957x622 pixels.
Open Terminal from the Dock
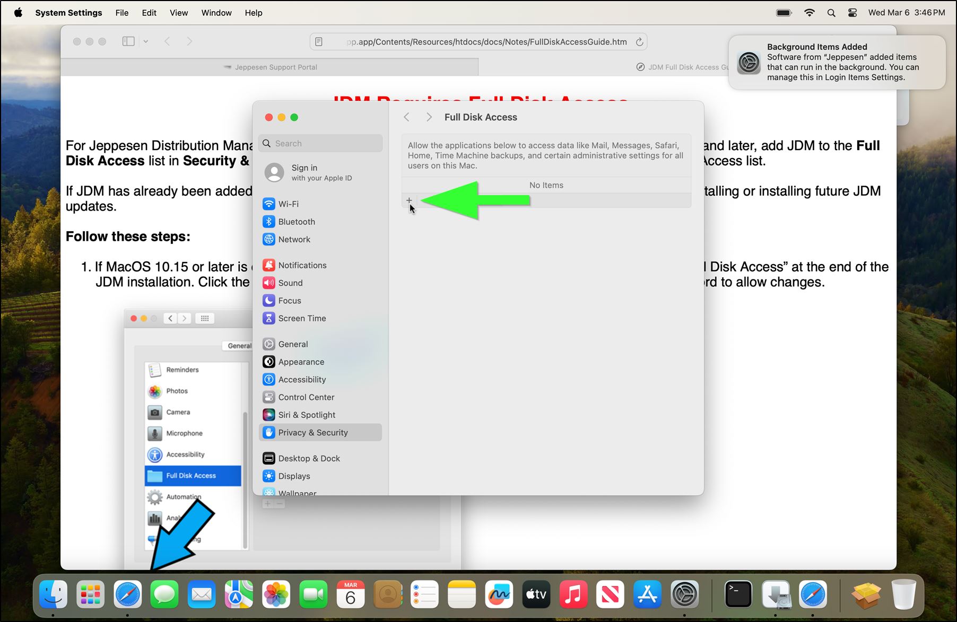738,594
